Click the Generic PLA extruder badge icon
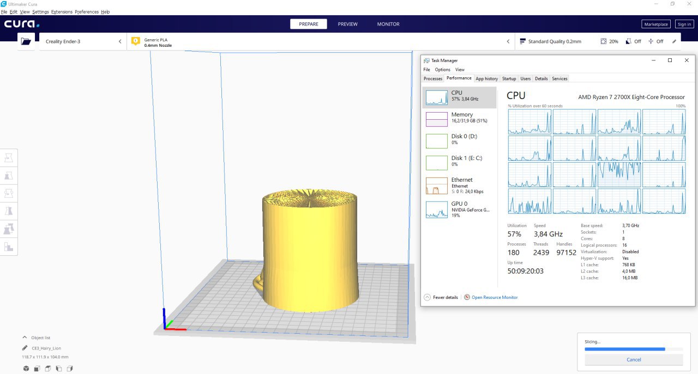Viewport: 698px width, 374px height. tap(136, 41)
